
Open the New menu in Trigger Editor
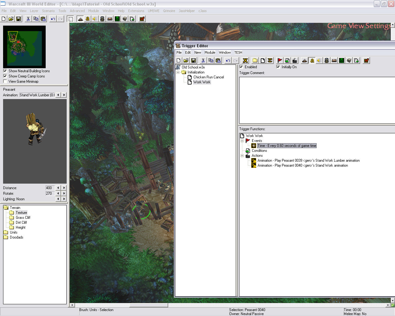[198, 52]
